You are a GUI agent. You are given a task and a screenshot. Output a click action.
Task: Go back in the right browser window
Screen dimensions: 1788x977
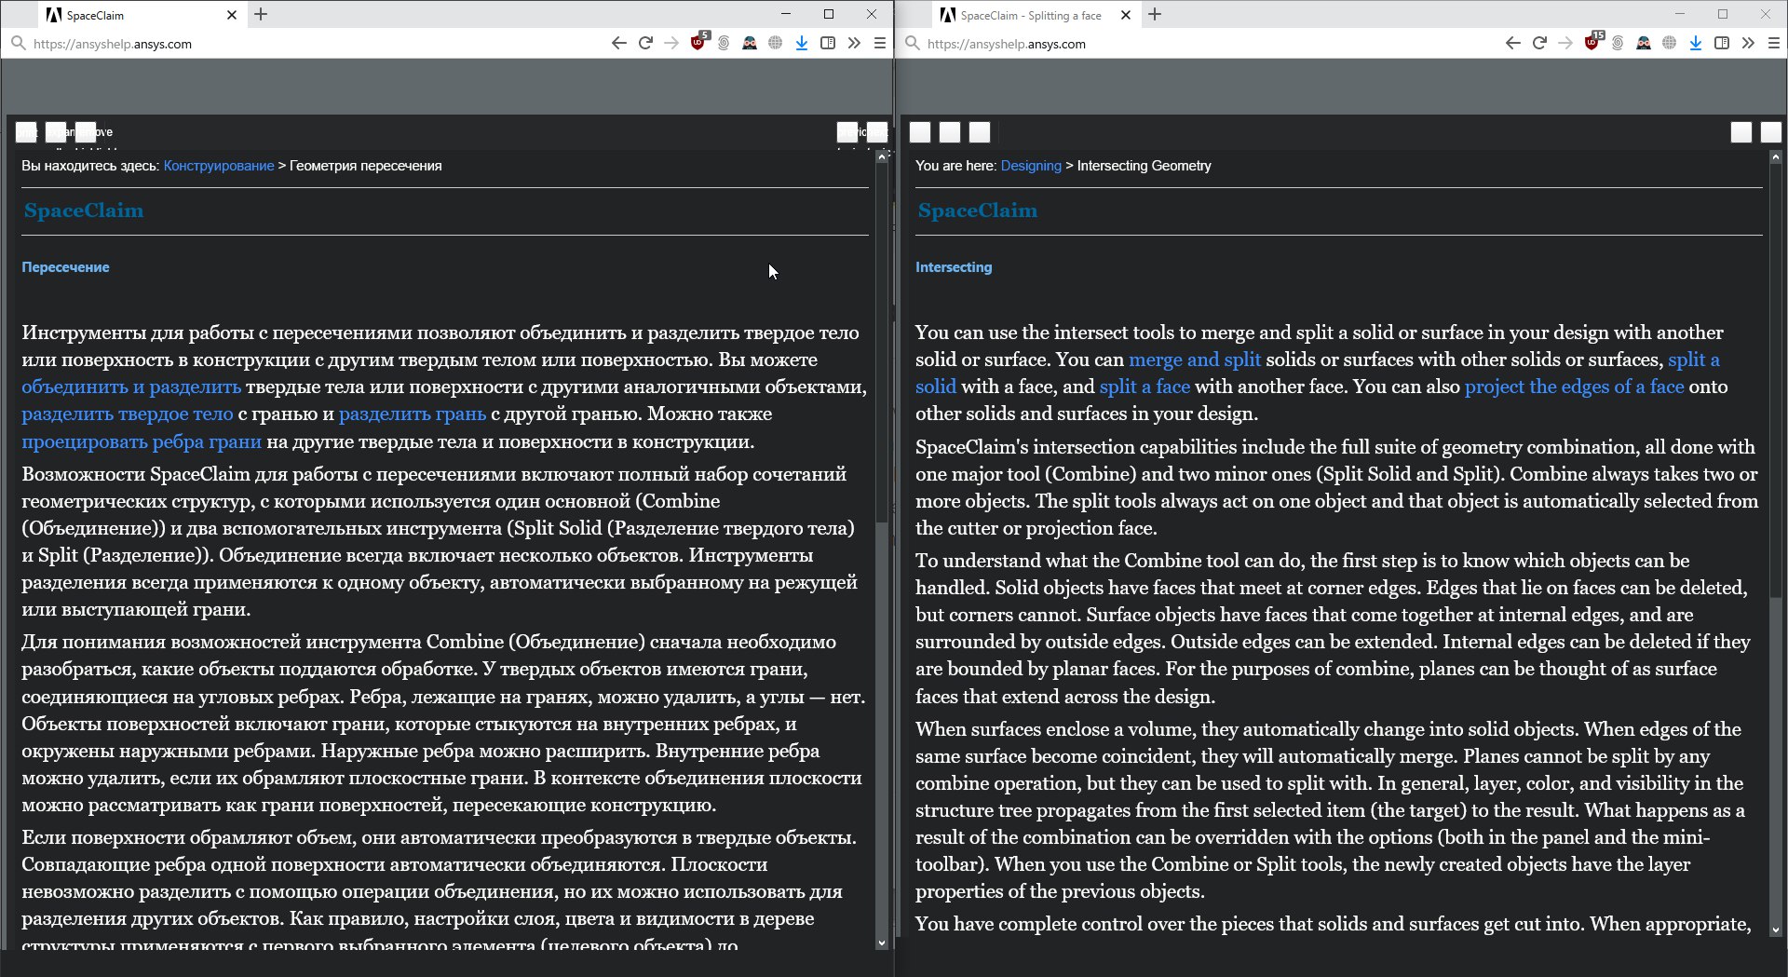coord(1512,43)
